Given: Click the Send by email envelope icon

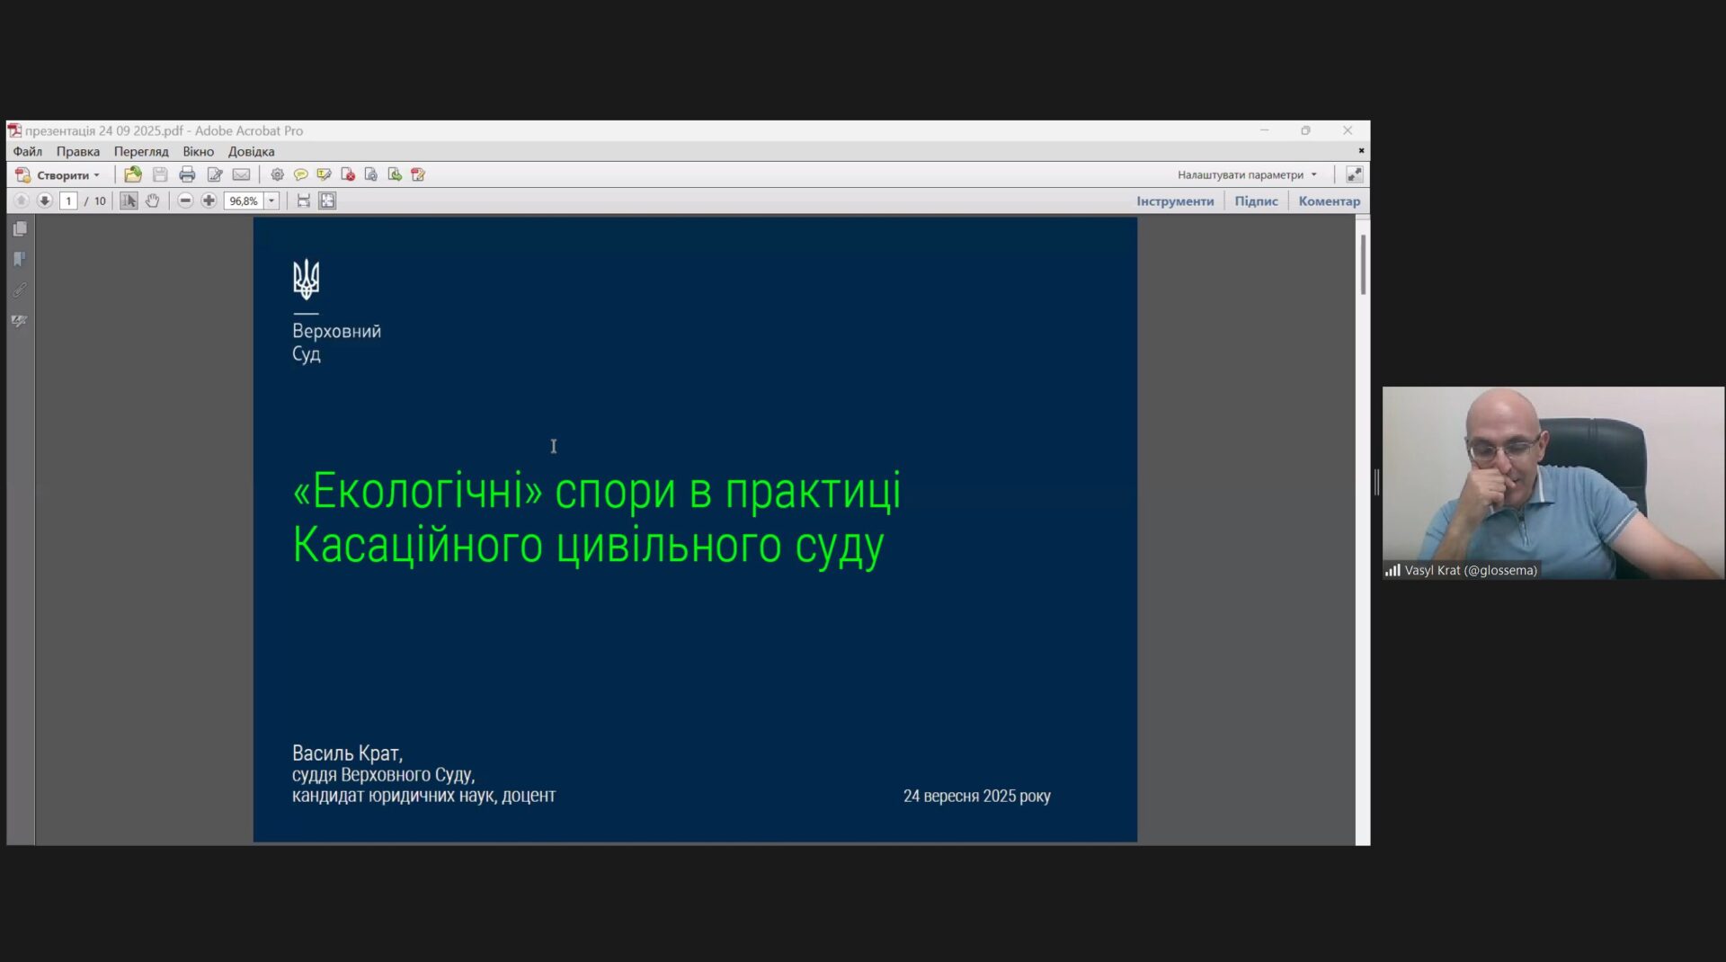Looking at the screenshot, I should pyautogui.click(x=241, y=174).
